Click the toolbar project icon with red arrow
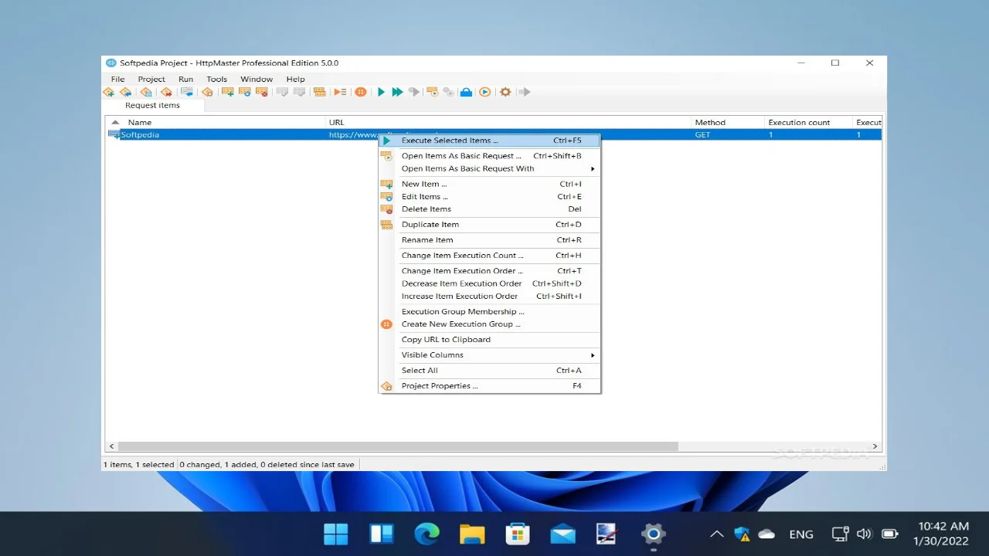 [165, 92]
